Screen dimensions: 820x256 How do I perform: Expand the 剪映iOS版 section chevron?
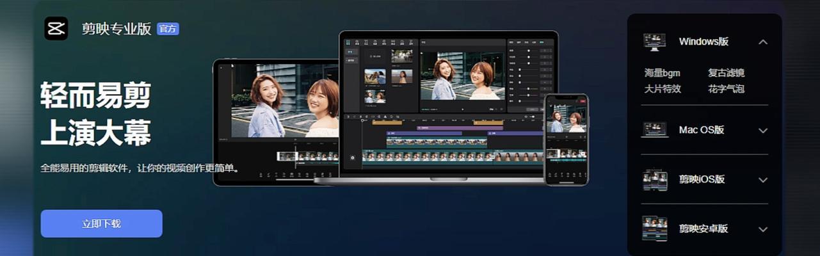762,180
